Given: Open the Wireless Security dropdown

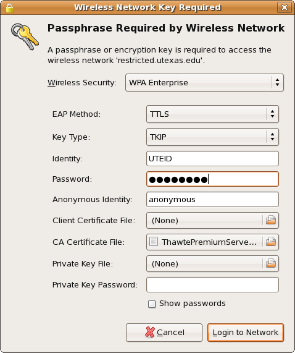Looking at the screenshot, I should 204,82.
